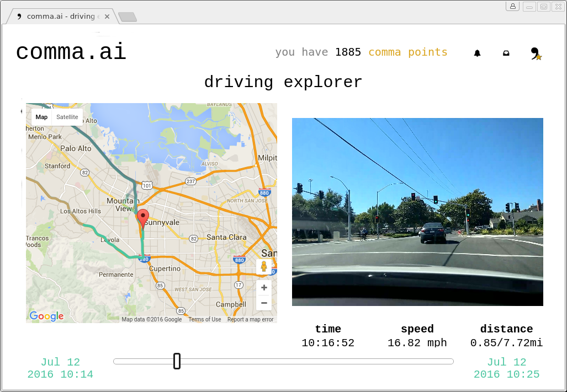Click the driving explorer heading
Screen dimensions: 567x392
point(283,82)
